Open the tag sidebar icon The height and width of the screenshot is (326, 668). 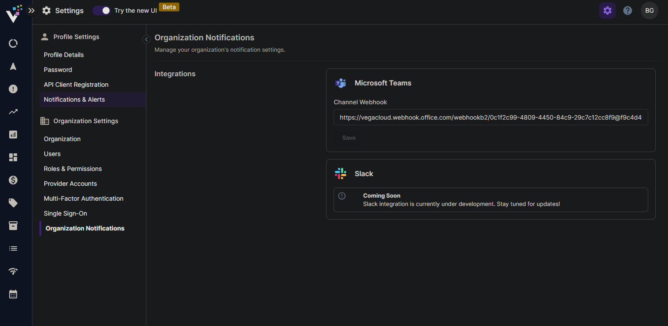[x=13, y=203]
